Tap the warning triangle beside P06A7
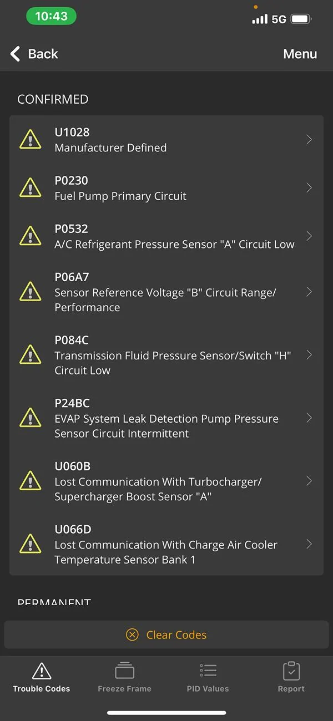Image resolution: width=333 pixels, height=721 pixels. point(31,292)
